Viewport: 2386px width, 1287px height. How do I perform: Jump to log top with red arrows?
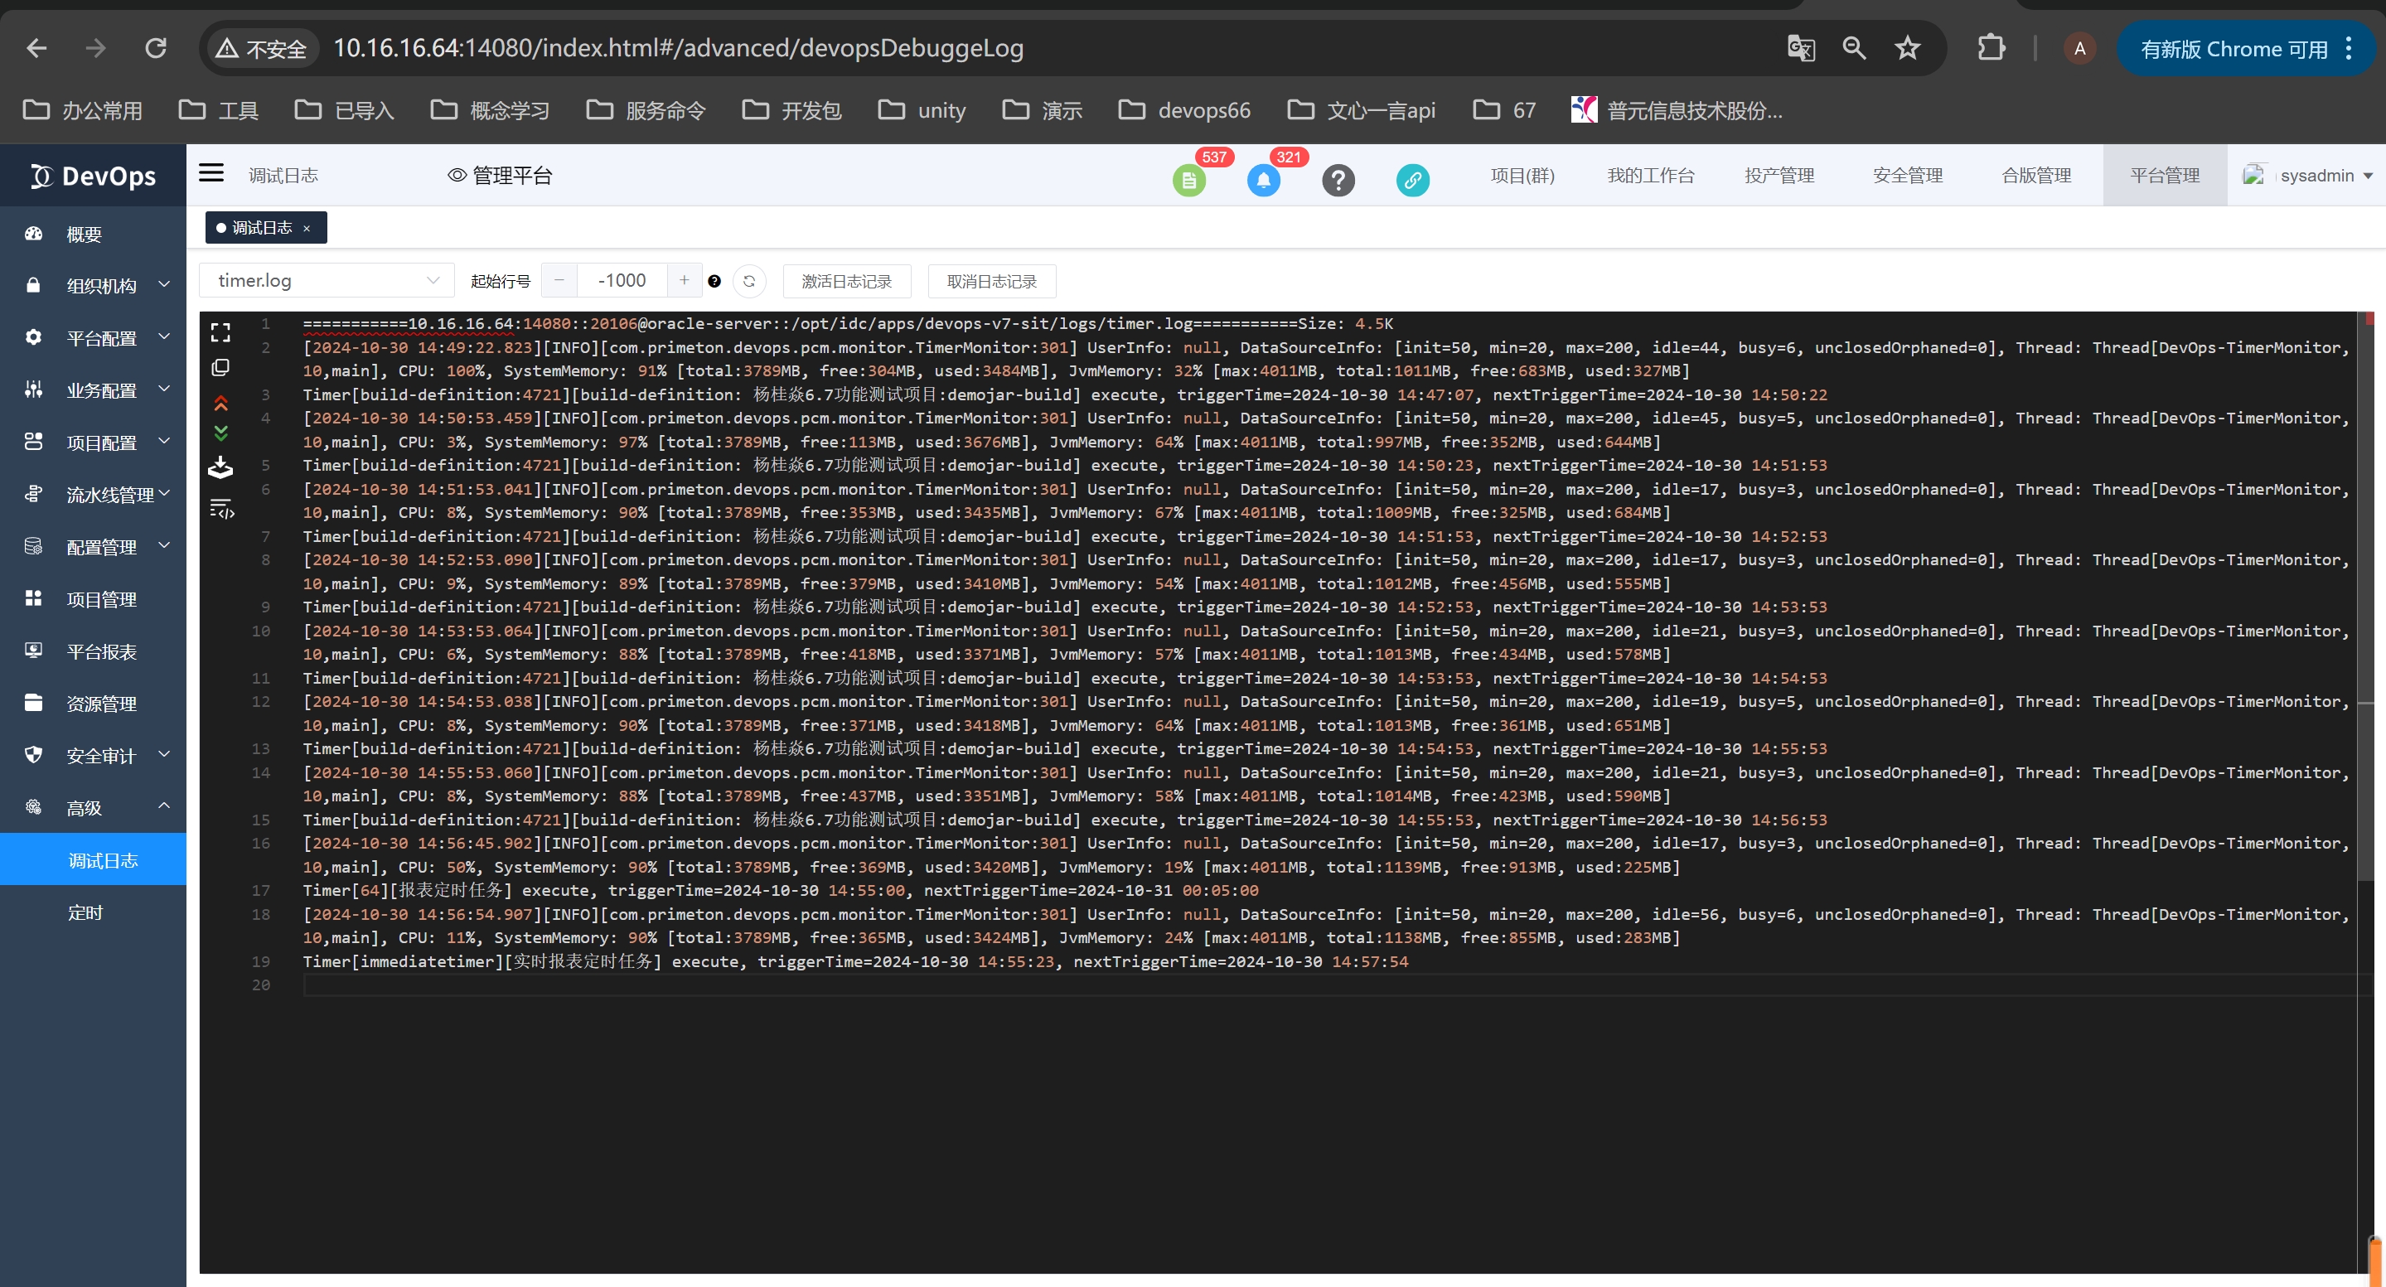tap(220, 403)
